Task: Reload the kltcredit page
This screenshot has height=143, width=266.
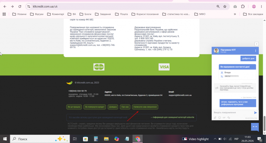Action: tap(20, 7)
